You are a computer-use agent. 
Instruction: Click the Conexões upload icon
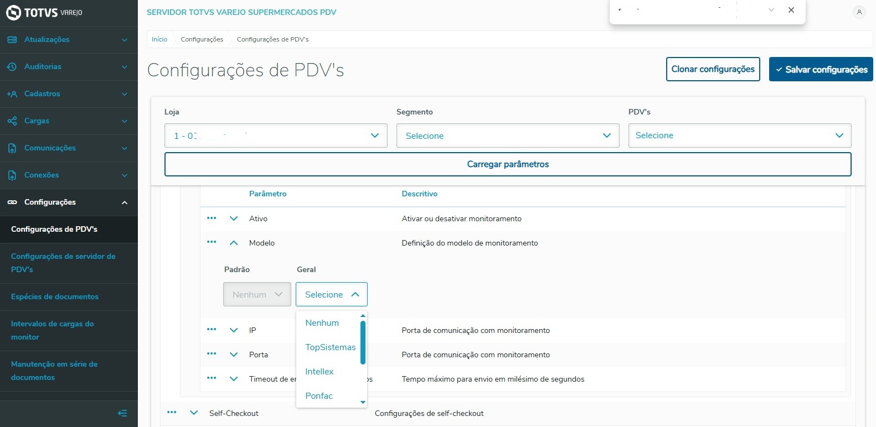pyautogui.click(x=12, y=175)
